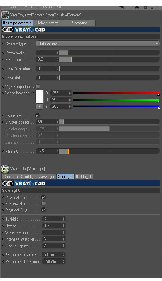This screenshot has height=281, width=162.
Task: Click the F-number stepper arrows
Action: tap(57, 59)
